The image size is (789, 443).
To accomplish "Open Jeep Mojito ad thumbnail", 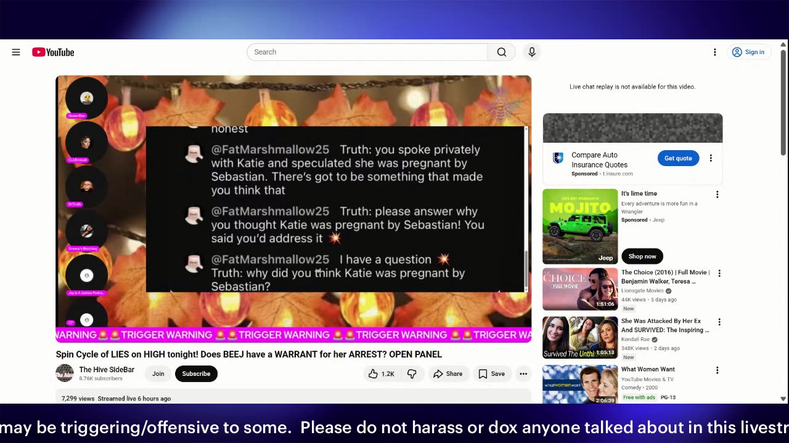I will coord(580,226).
